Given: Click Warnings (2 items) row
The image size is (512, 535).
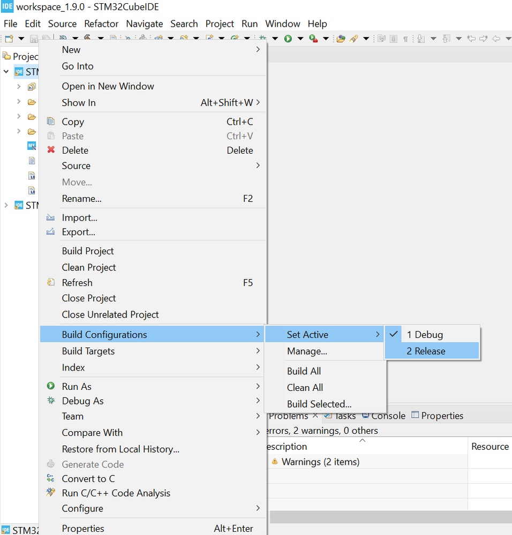Looking at the screenshot, I should point(320,462).
